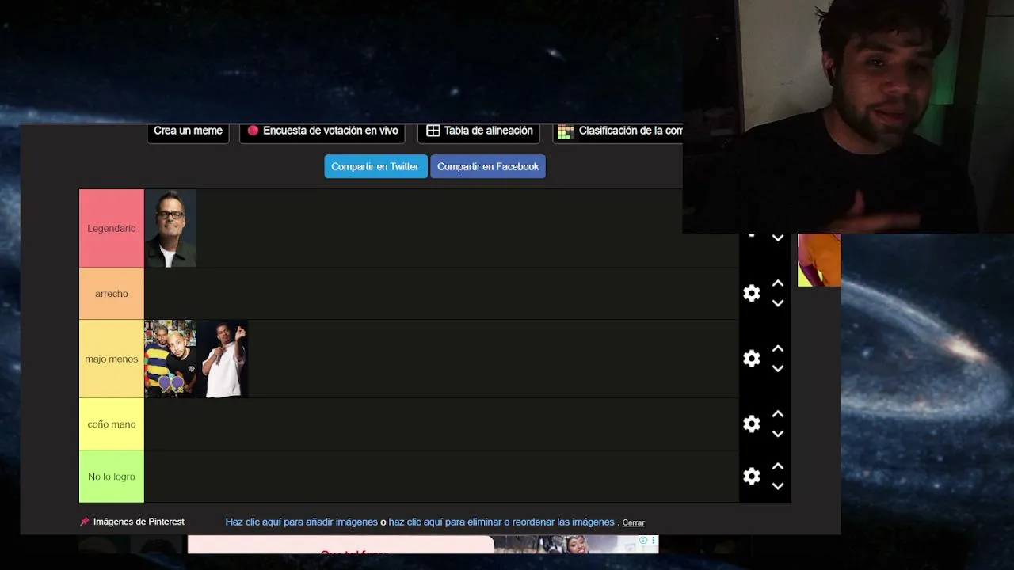Open the three-dot ad options menu
Image resolution: width=1014 pixels, height=570 pixels.
pos(654,541)
